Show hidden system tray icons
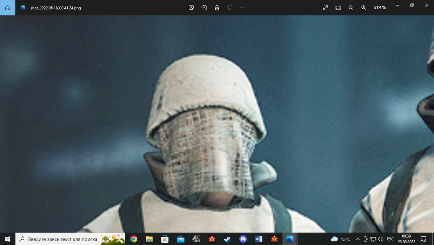The width and height of the screenshot is (434, 245). 358,239
